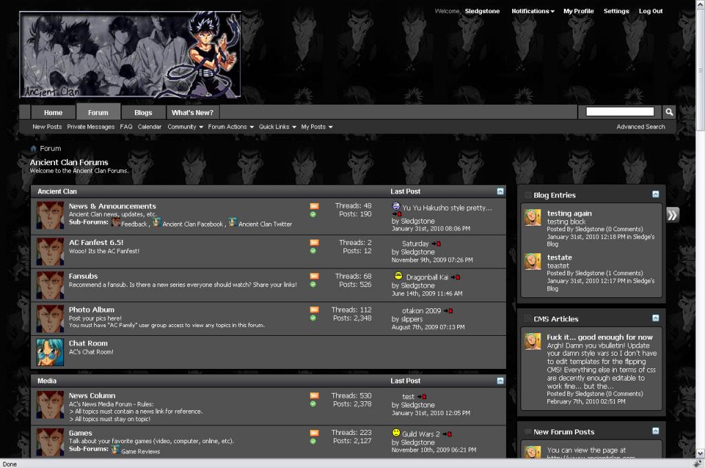Click RSS feed icon for News Column

click(x=314, y=396)
